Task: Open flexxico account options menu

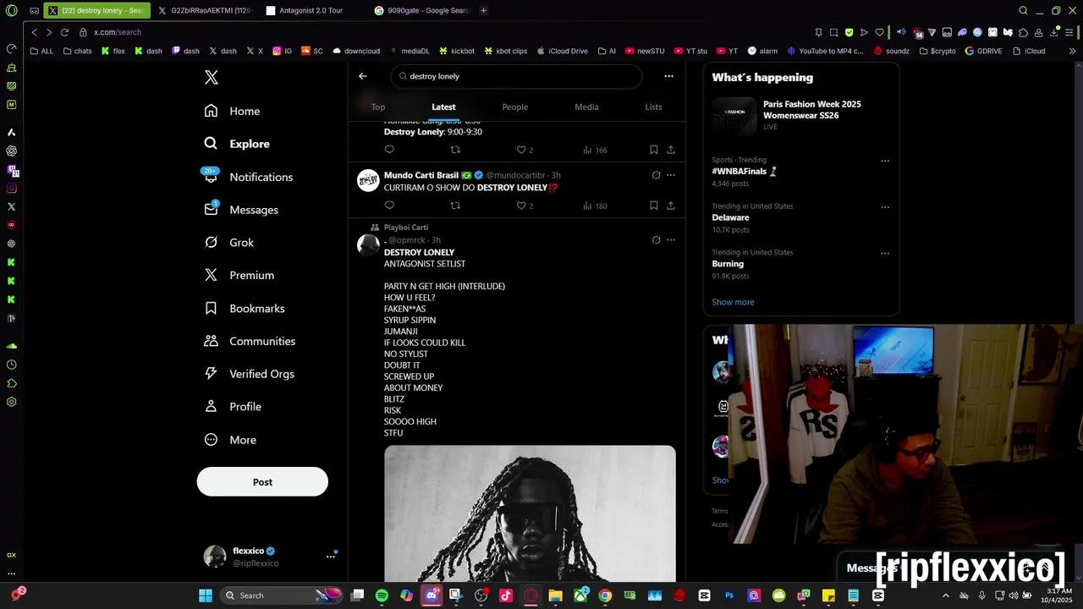Action: [331, 557]
